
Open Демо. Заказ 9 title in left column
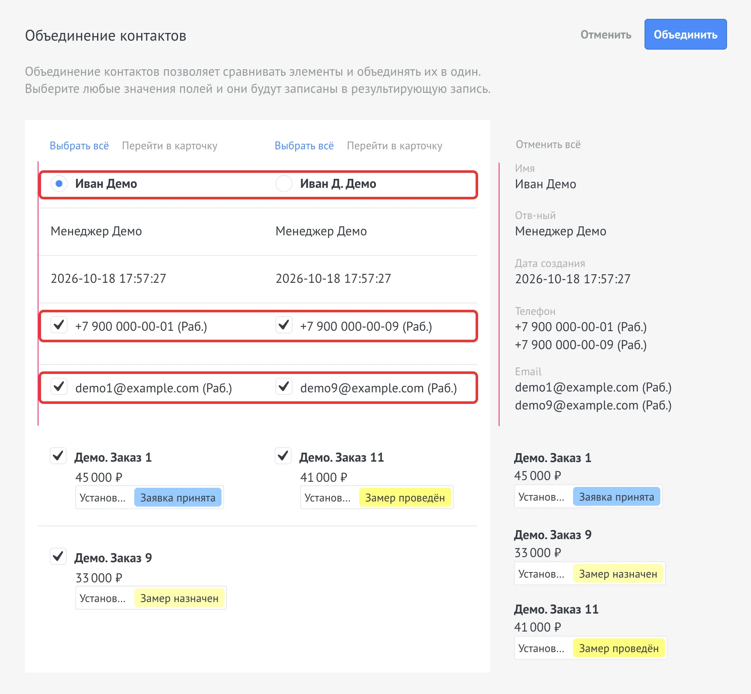[x=113, y=558]
